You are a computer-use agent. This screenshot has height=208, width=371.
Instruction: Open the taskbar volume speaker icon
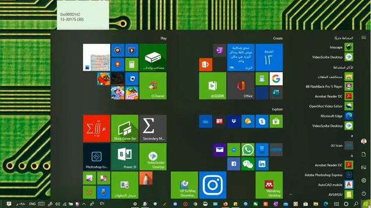[57, 204]
